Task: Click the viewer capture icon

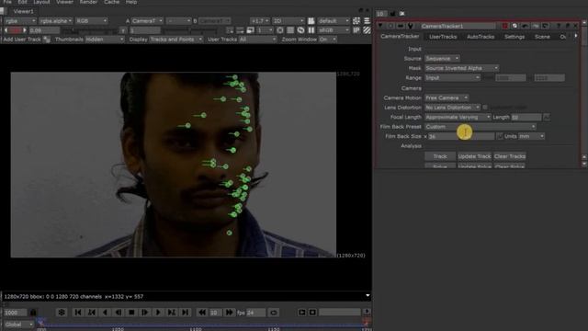Action: pos(312,313)
